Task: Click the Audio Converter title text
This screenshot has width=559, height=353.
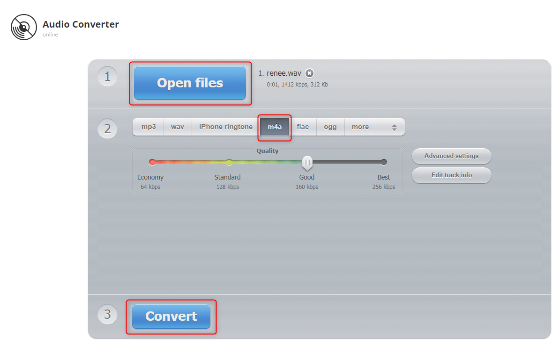Action: [81, 24]
